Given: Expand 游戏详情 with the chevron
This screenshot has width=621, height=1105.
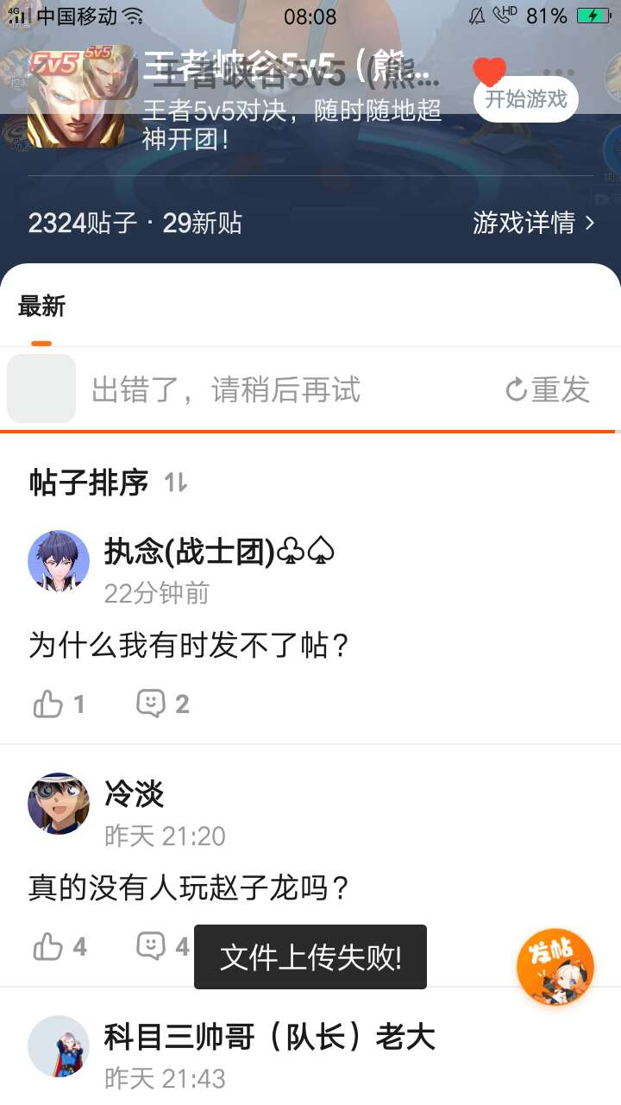Looking at the screenshot, I should tap(533, 223).
